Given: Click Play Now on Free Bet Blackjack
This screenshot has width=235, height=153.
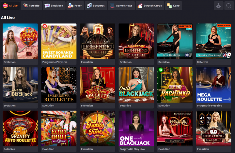Looking at the screenshot, I should [175, 141].
